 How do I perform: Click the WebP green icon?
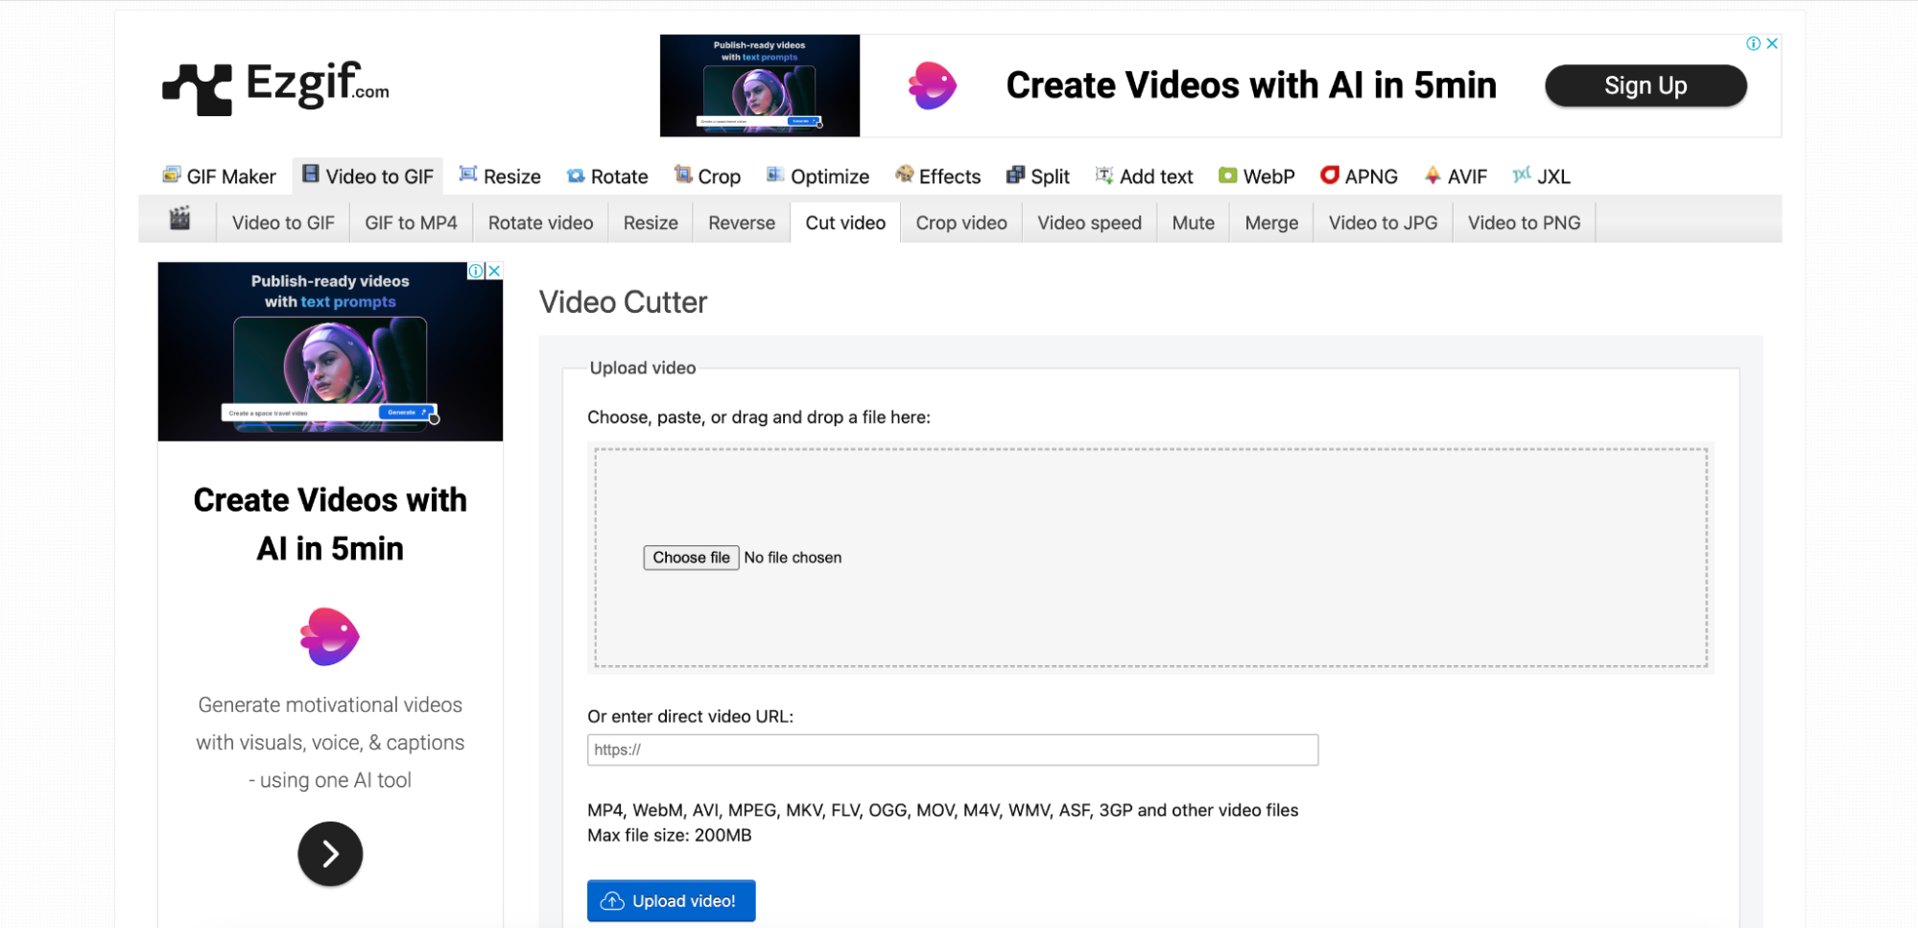click(1227, 175)
